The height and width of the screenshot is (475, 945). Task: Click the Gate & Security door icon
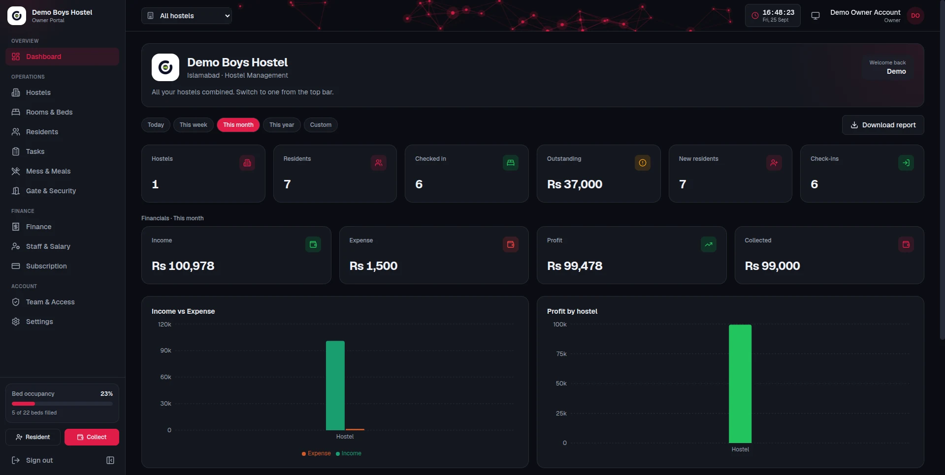tap(16, 191)
